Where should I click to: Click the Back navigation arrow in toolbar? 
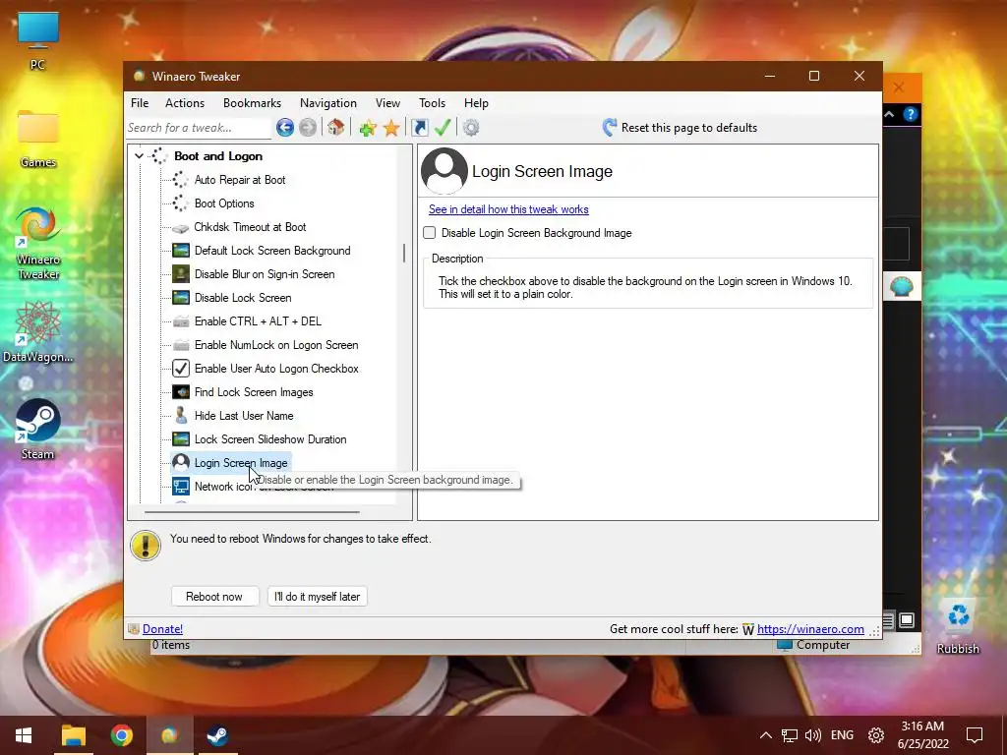coord(285,127)
